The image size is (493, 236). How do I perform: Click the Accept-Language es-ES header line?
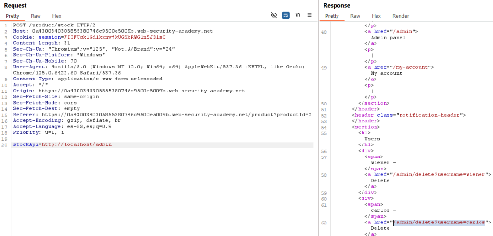[62, 127]
